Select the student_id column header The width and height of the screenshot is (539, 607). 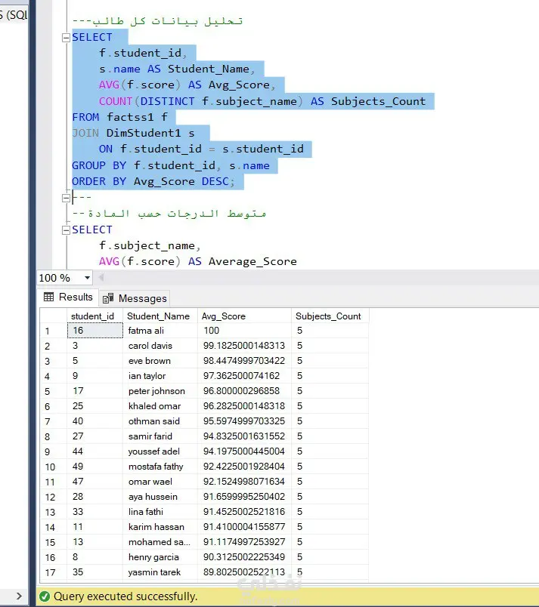[x=95, y=316]
